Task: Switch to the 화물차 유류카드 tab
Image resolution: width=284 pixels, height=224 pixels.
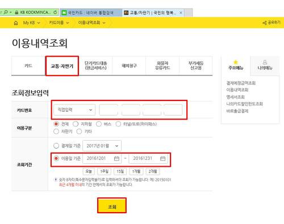Action: (162, 66)
